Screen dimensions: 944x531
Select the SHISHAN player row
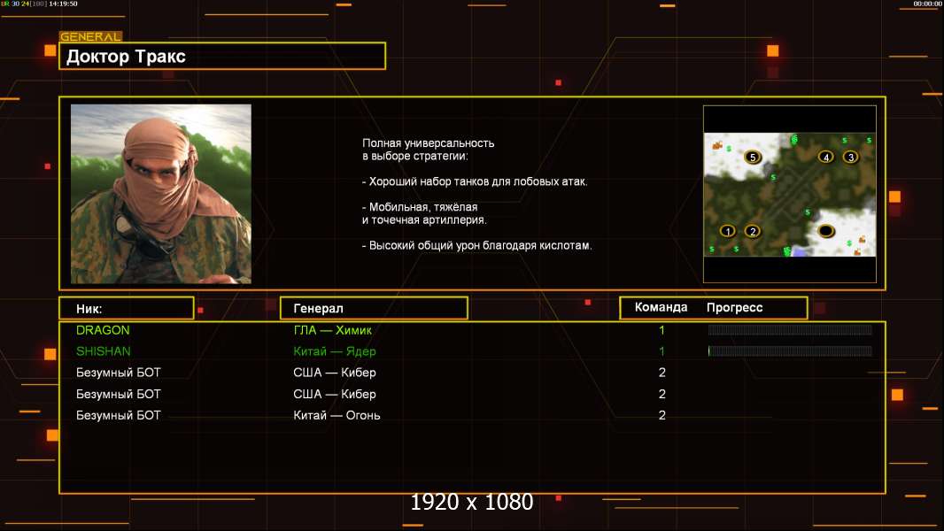(472, 351)
